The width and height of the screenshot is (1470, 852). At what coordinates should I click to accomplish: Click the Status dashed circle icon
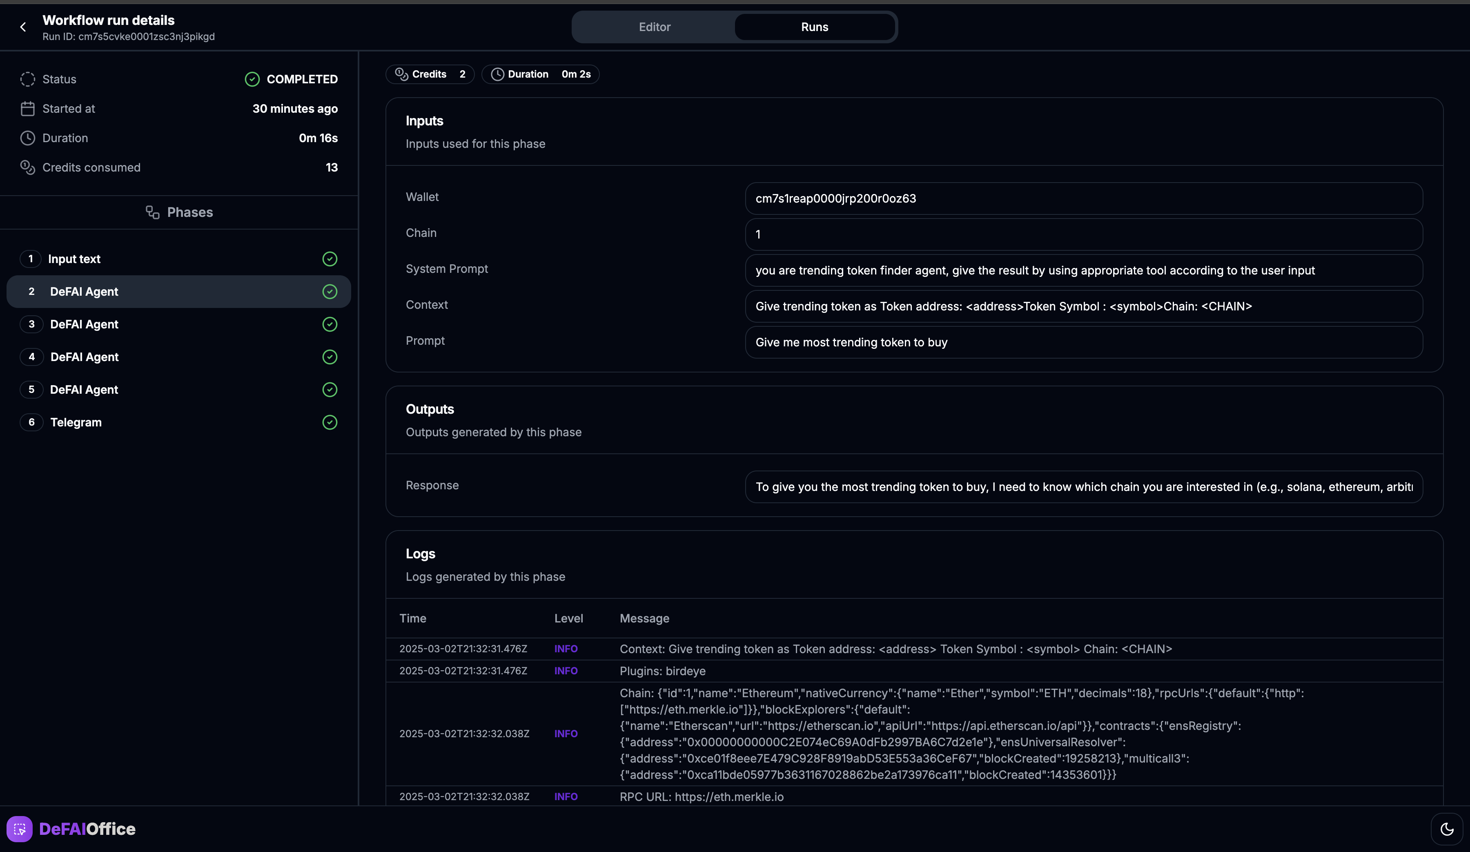click(27, 79)
